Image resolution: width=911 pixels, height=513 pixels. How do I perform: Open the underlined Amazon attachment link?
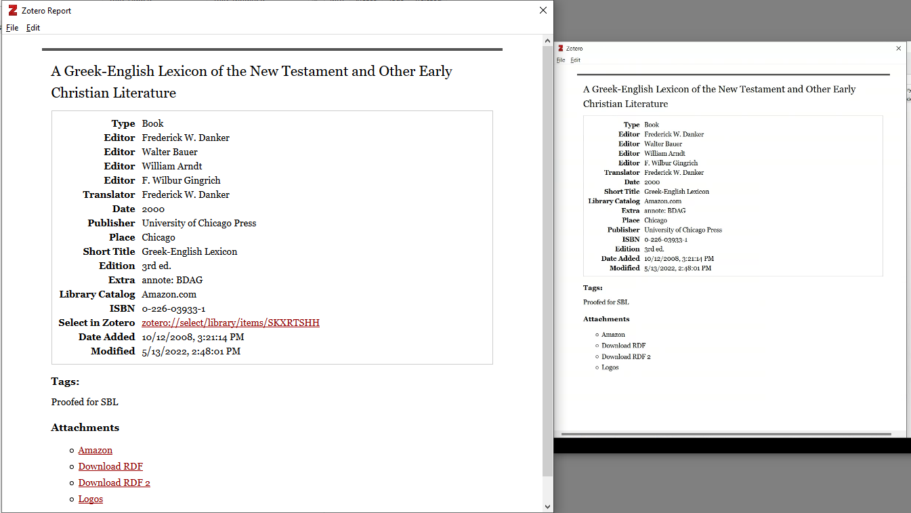coord(95,450)
